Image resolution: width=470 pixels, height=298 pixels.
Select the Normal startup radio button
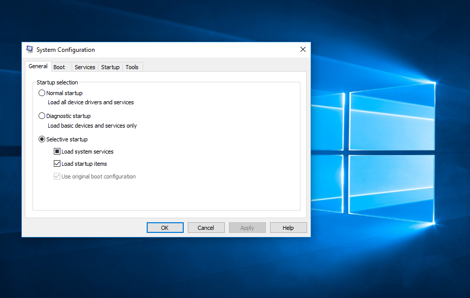pos(42,93)
